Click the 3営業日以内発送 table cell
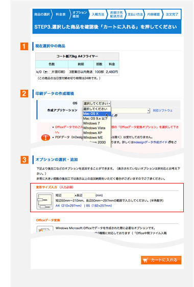 (81, 72)
